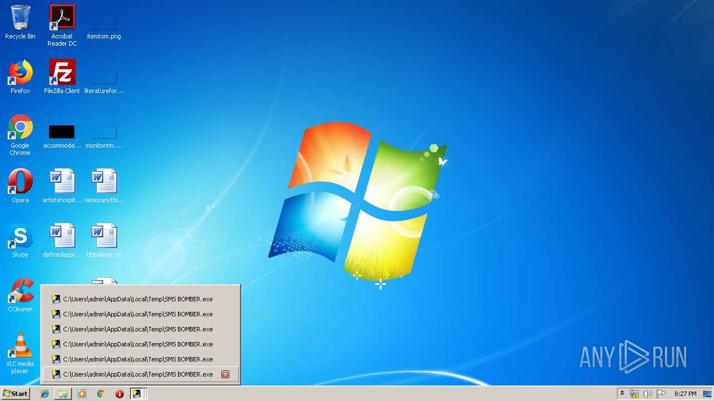Launch Internet Explorer from the taskbar
Screen dimensions: 714x401
[x=45, y=394]
